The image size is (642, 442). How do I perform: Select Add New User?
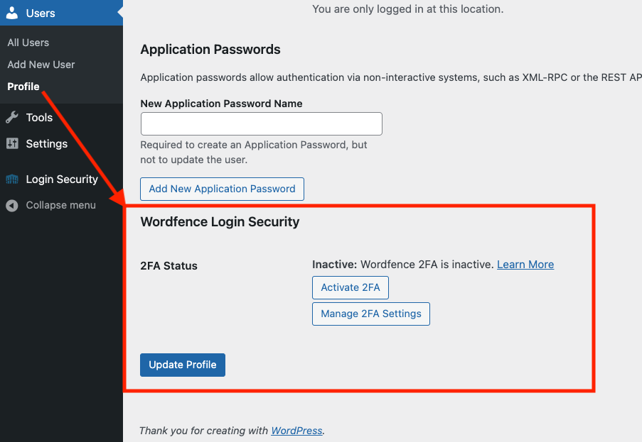41,65
